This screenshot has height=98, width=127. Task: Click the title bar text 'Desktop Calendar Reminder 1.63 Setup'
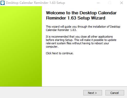coord(35,3)
